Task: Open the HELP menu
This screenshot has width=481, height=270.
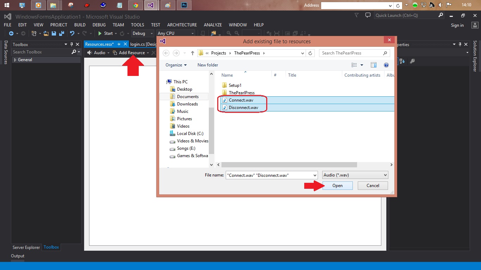Action: click(259, 25)
